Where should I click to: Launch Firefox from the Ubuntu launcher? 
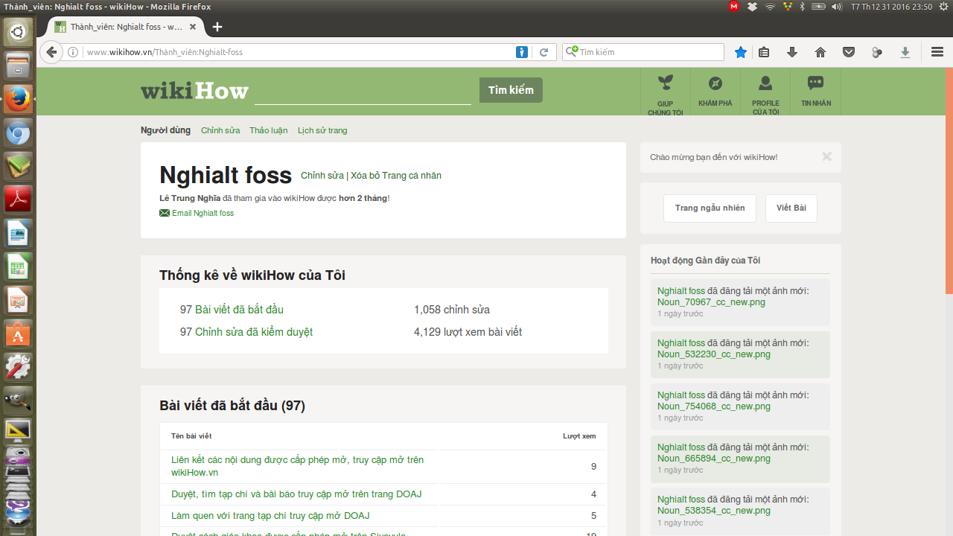point(18,100)
